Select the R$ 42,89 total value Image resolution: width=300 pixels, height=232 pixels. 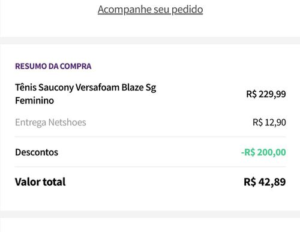click(x=265, y=182)
